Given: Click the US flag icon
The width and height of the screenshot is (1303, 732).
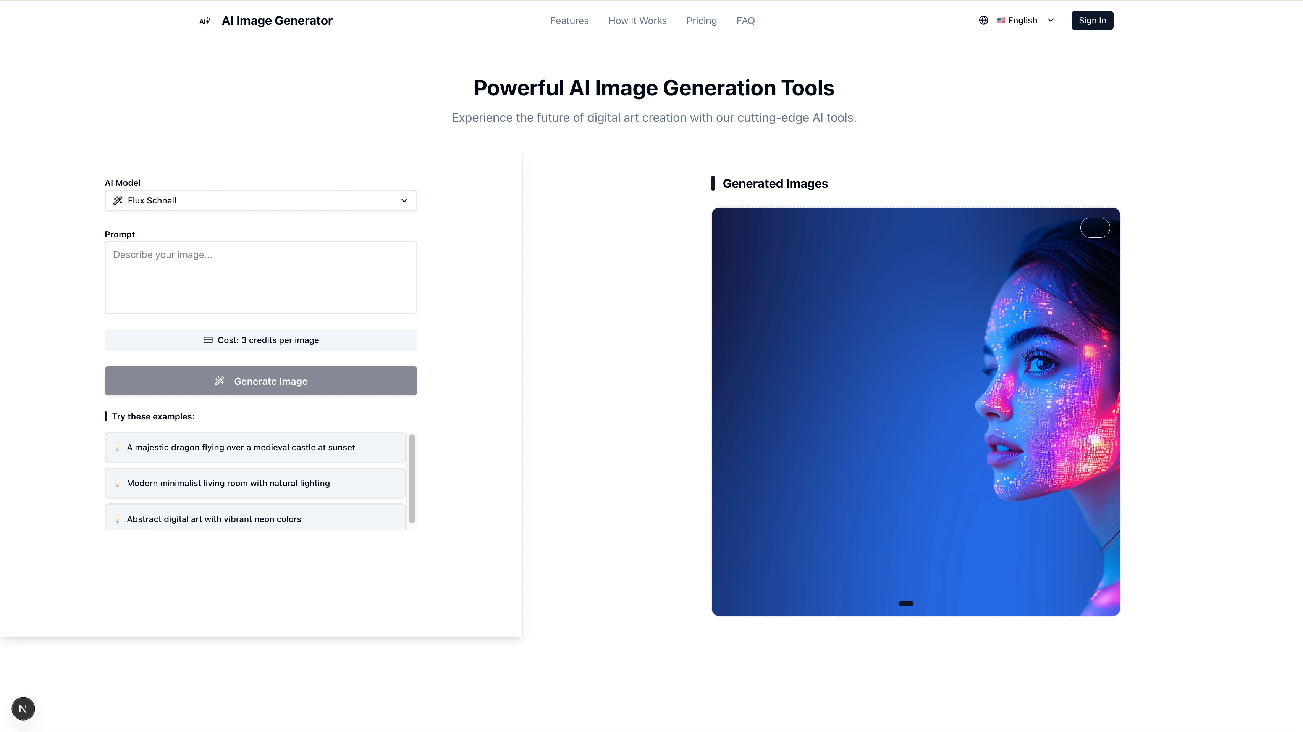Looking at the screenshot, I should tap(1001, 20).
